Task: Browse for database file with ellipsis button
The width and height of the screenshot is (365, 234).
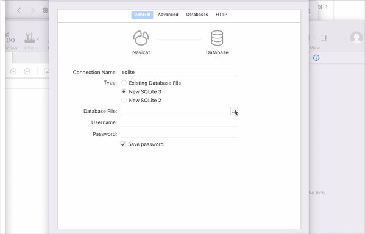Action: click(234, 111)
